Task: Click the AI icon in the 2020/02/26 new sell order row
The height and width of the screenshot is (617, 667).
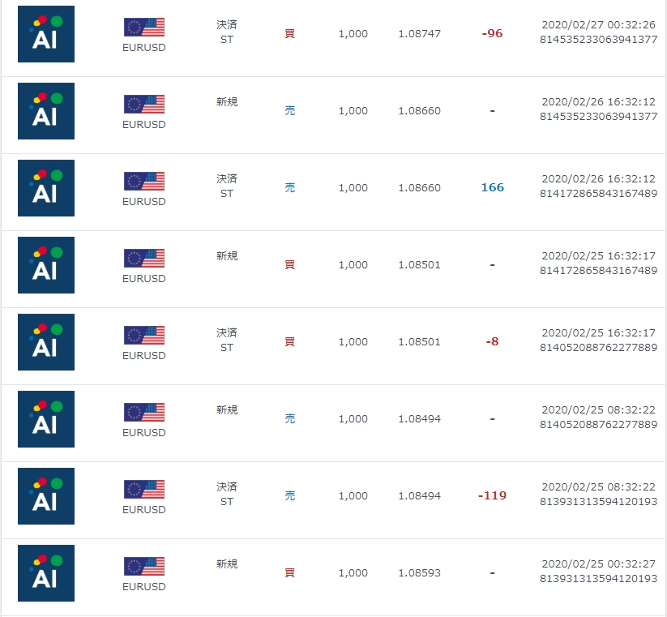Action: click(x=46, y=111)
